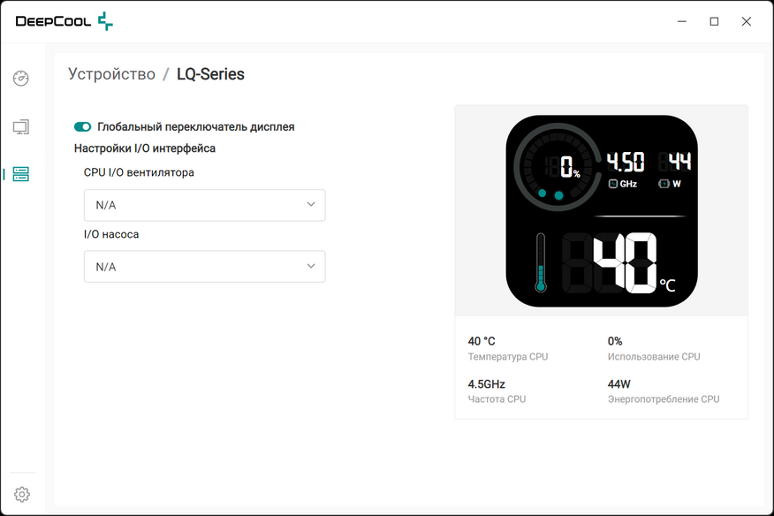Click the LQ-Series breadcrumb title
Image resolution: width=774 pixels, height=516 pixels.
pos(211,74)
